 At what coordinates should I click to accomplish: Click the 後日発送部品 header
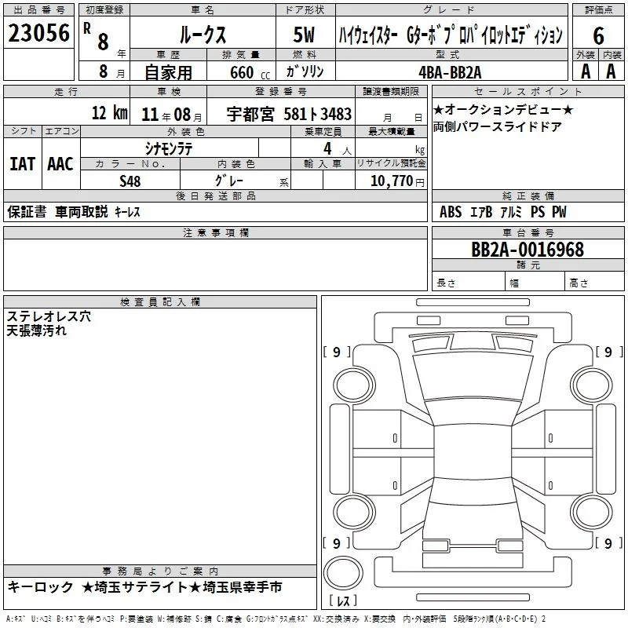(x=215, y=195)
